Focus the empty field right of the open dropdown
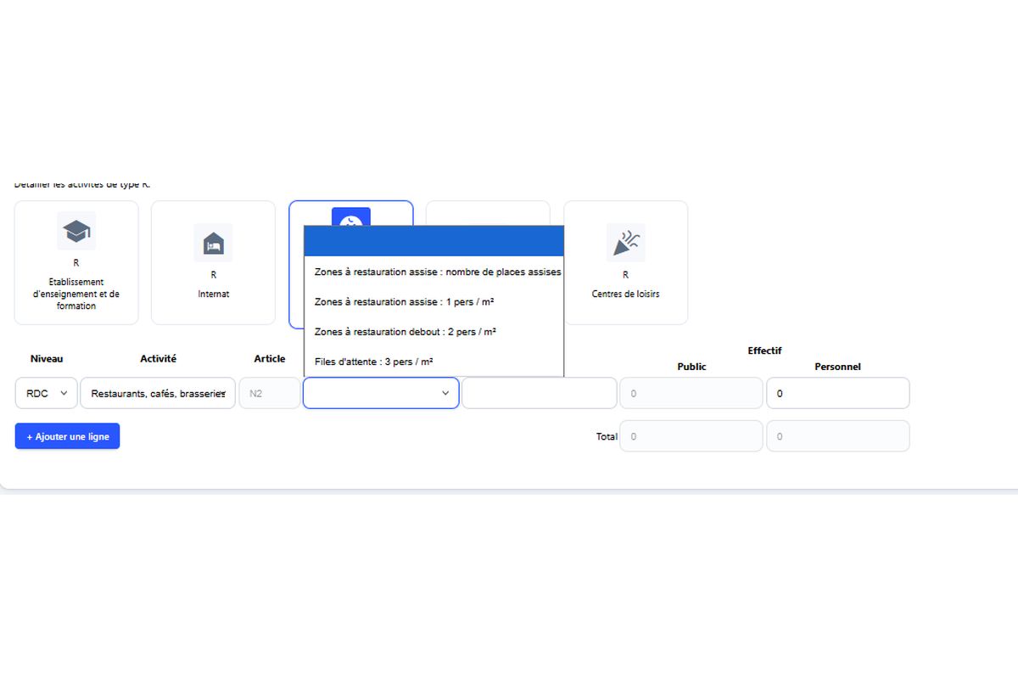Image resolution: width=1018 pixels, height=679 pixels. coord(539,393)
